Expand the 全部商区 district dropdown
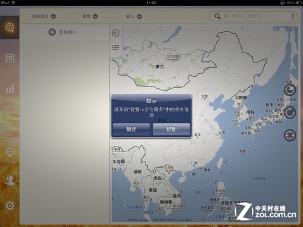Image resolution: width=303 pixels, height=227 pixels. coord(44,16)
